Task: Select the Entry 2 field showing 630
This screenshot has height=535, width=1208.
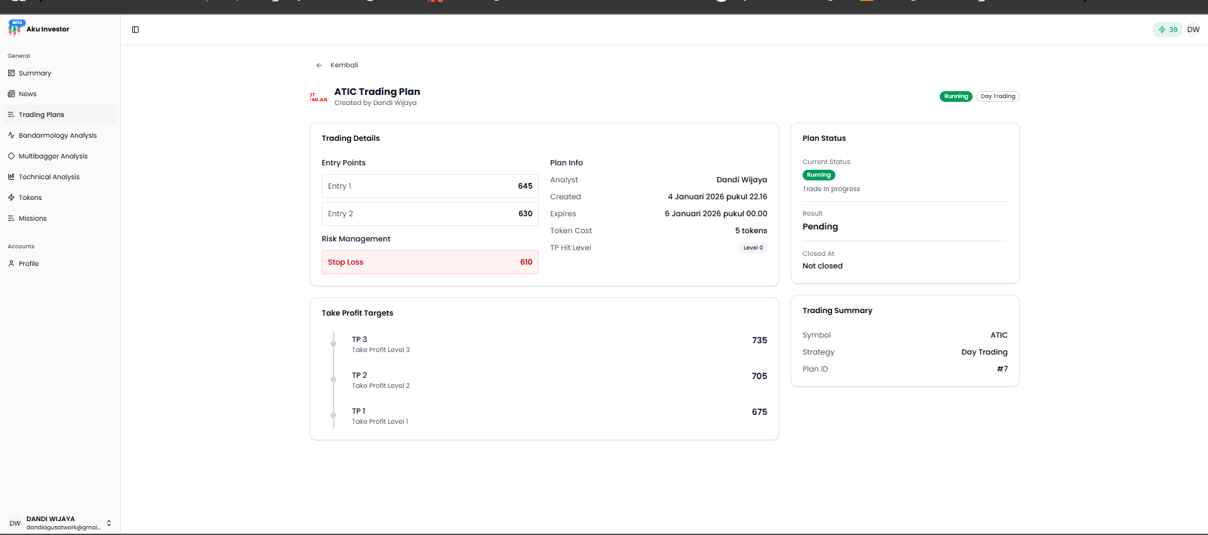Action: click(x=430, y=214)
